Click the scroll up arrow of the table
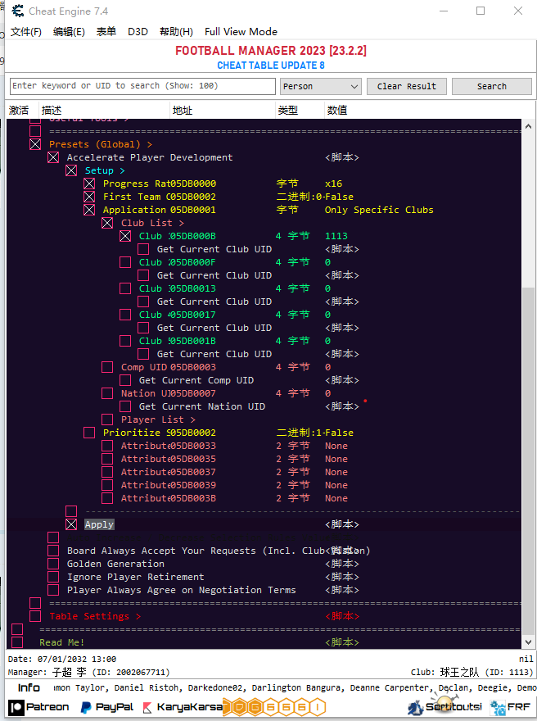537x721 pixels. coord(528,126)
